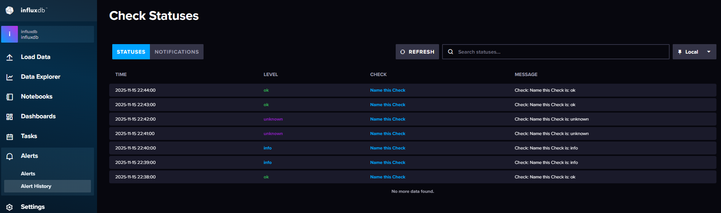Click the Load Data upload icon
Viewport: 721px width, 213px height.
(x=10, y=57)
